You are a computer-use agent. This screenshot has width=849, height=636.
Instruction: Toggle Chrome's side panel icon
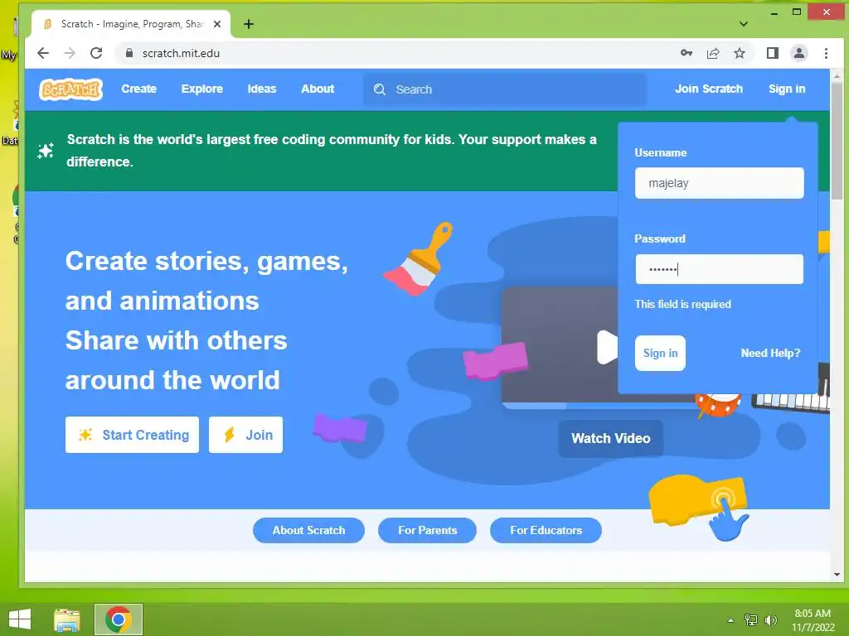tap(773, 53)
